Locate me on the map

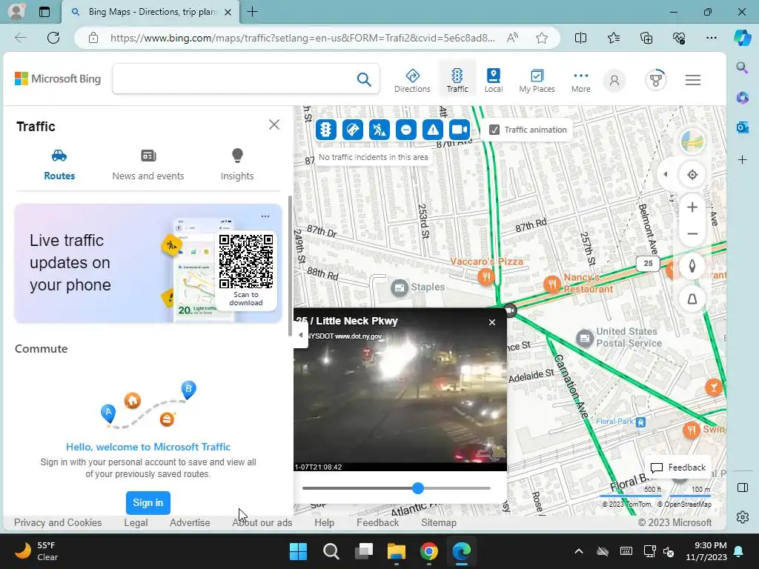[x=692, y=175]
